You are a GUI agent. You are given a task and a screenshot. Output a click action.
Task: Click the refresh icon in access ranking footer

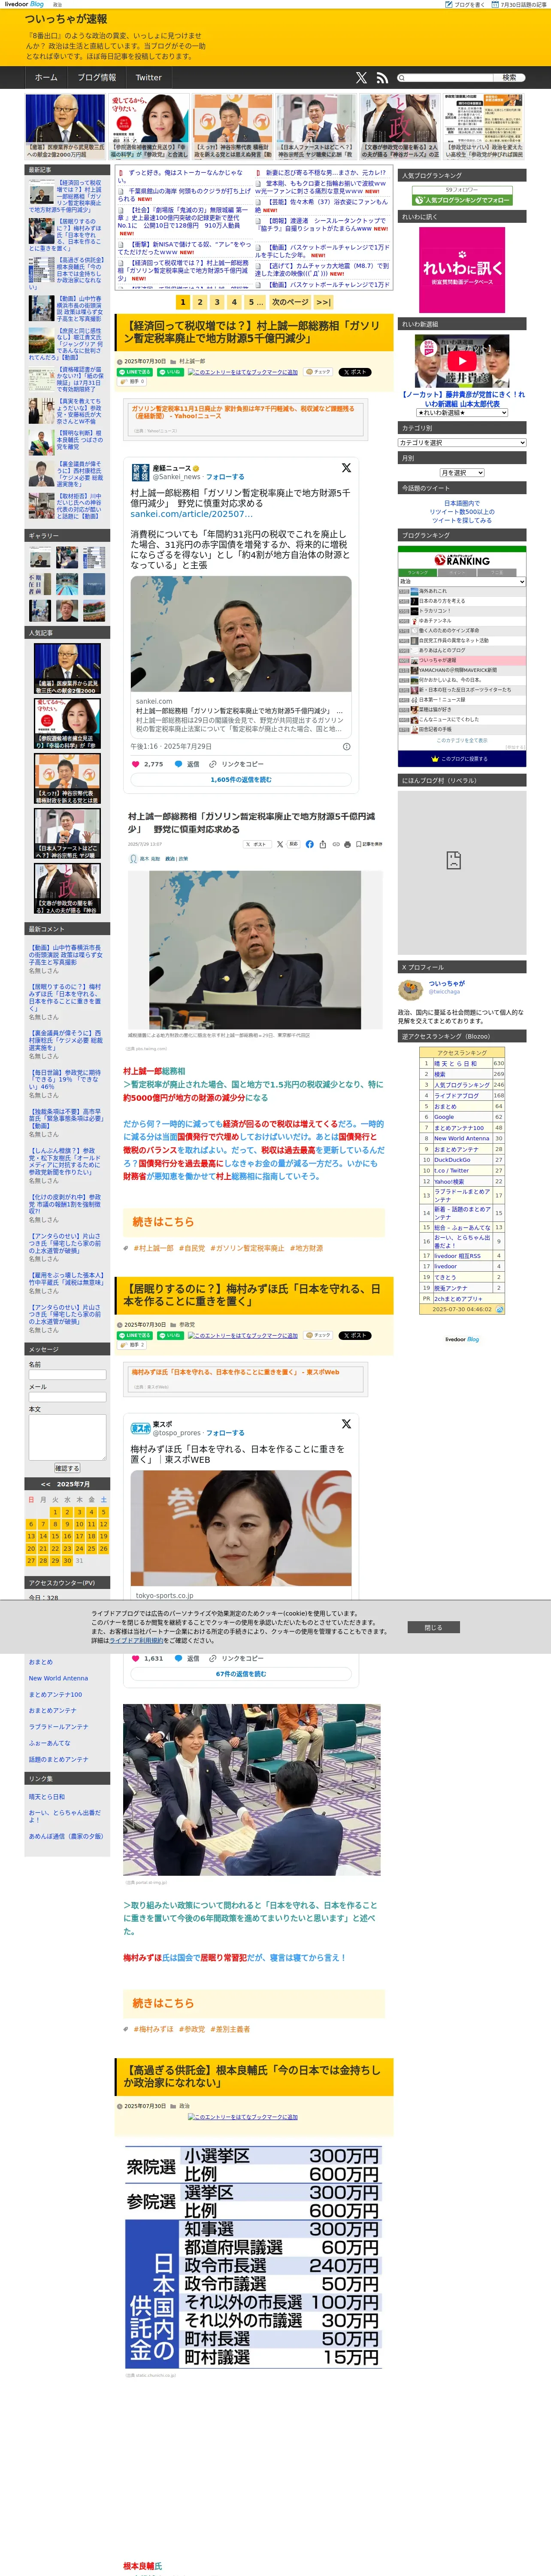click(x=500, y=1309)
